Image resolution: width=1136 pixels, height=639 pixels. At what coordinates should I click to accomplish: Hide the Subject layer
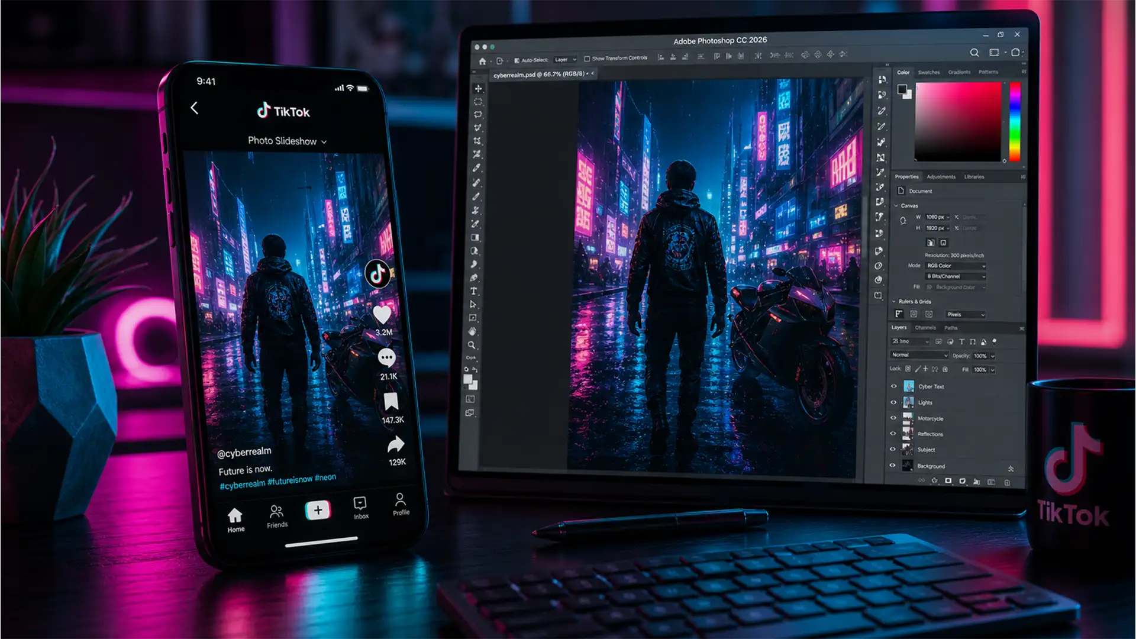click(x=893, y=449)
